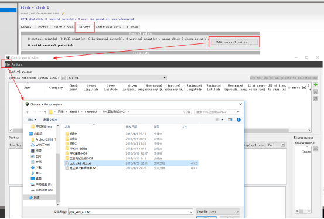This screenshot has width=324, height=219.
Task: Open the Display hints dropdown
Action: [276, 145]
